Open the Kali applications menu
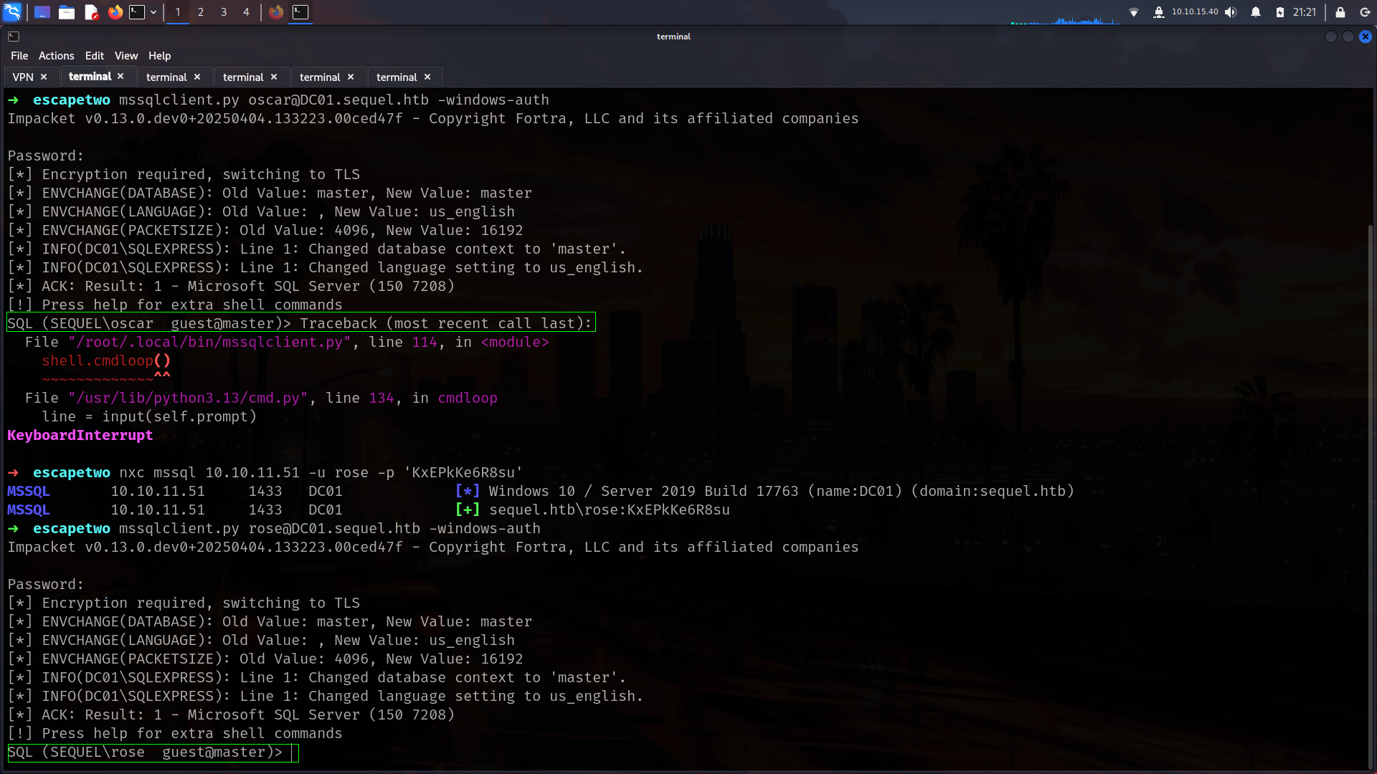The image size is (1377, 774). click(x=12, y=11)
